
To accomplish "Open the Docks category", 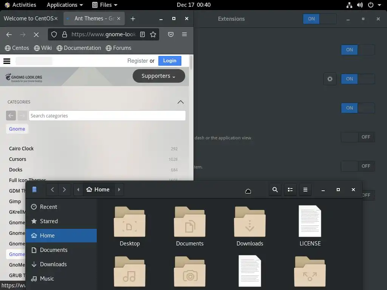I will (15, 170).
